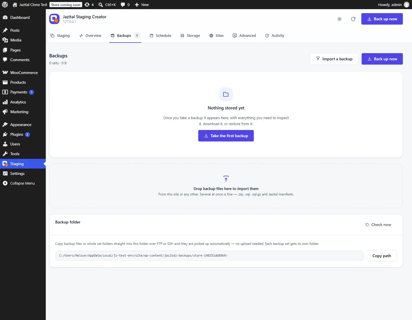Open Analytics in the sidebar

23,102
